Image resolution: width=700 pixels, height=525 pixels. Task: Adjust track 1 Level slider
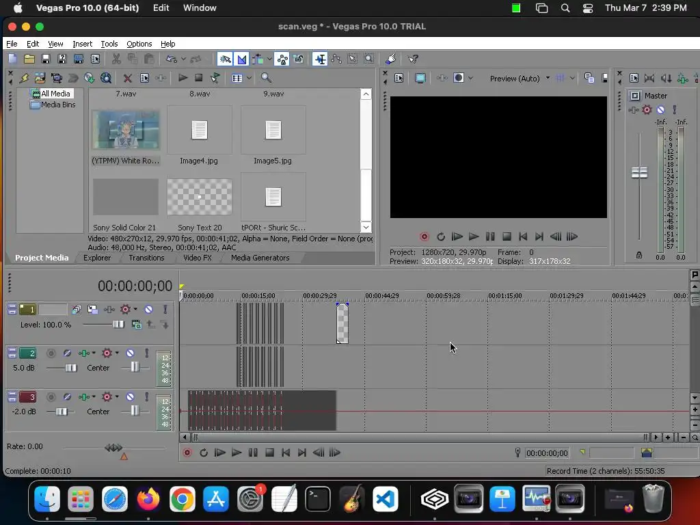(x=118, y=325)
